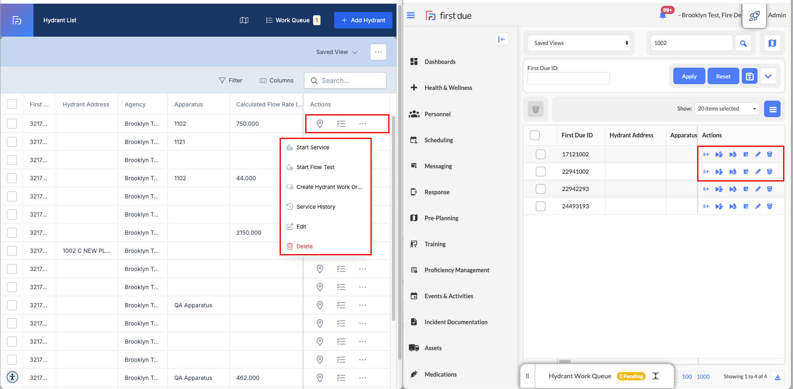Click the pencil edit icon for hydrant 17121002
The width and height of the screenshot is (793, 389).
pos(758,154)
